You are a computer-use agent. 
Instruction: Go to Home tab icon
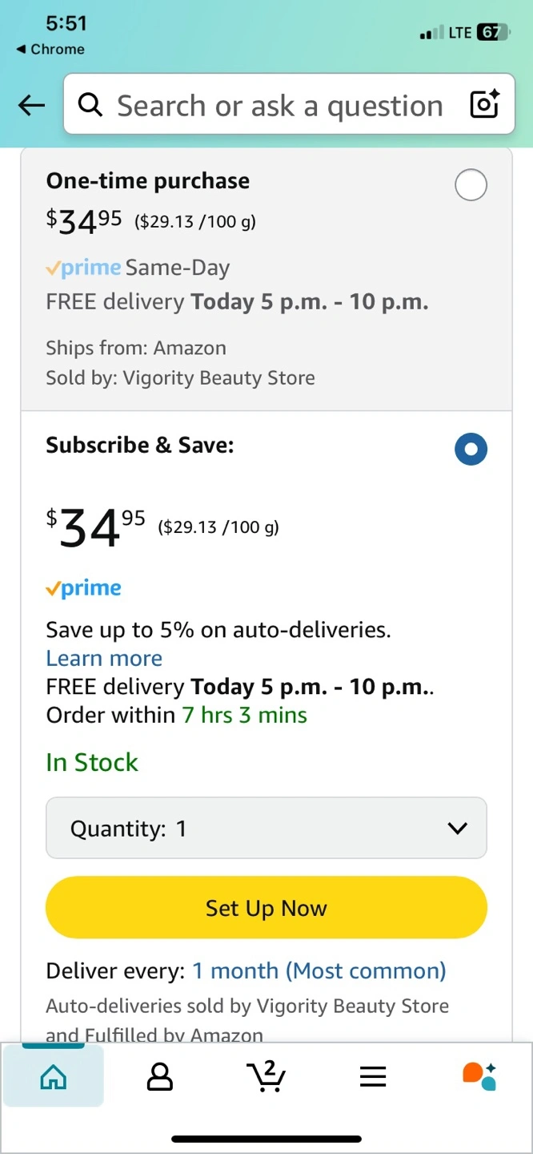(x=53, y=1076)
